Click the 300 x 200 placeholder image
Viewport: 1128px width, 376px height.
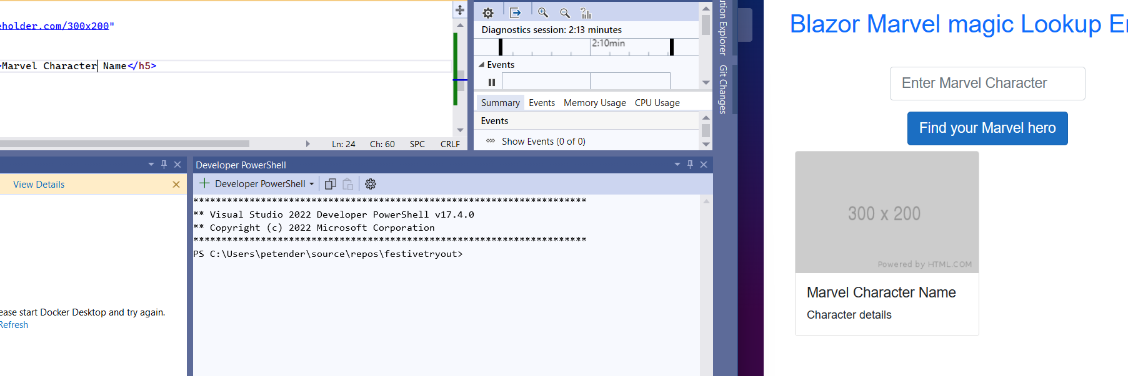pyautogui.click(x=886, y=212)
